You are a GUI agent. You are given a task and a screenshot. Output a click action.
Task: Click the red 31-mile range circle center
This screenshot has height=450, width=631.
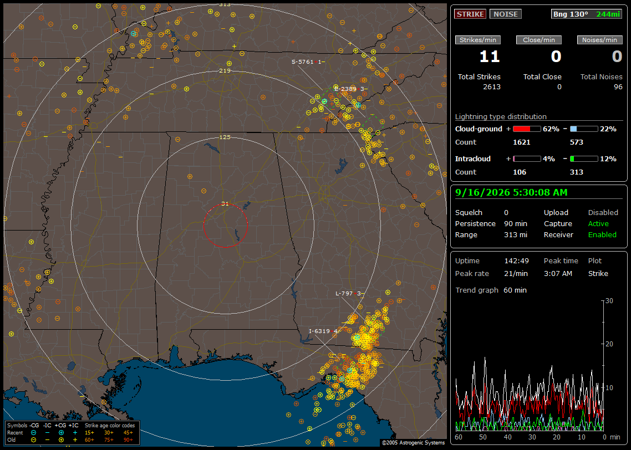coord(225,226)
